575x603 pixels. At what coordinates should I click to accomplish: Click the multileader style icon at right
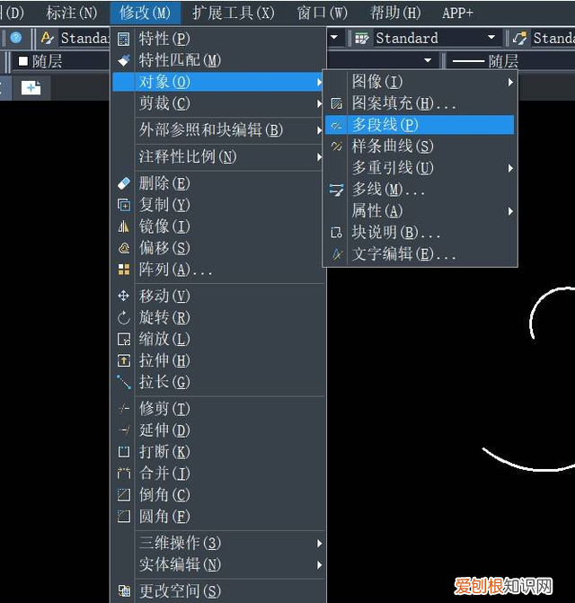point(520,38)
